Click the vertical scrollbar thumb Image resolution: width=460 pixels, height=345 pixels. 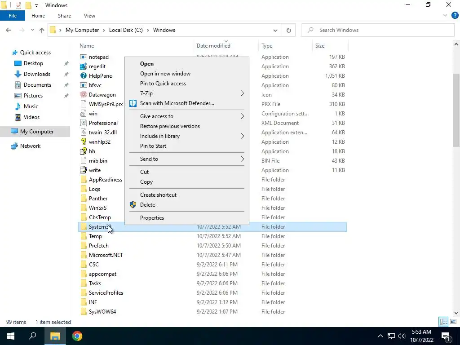tap(456, 110)
